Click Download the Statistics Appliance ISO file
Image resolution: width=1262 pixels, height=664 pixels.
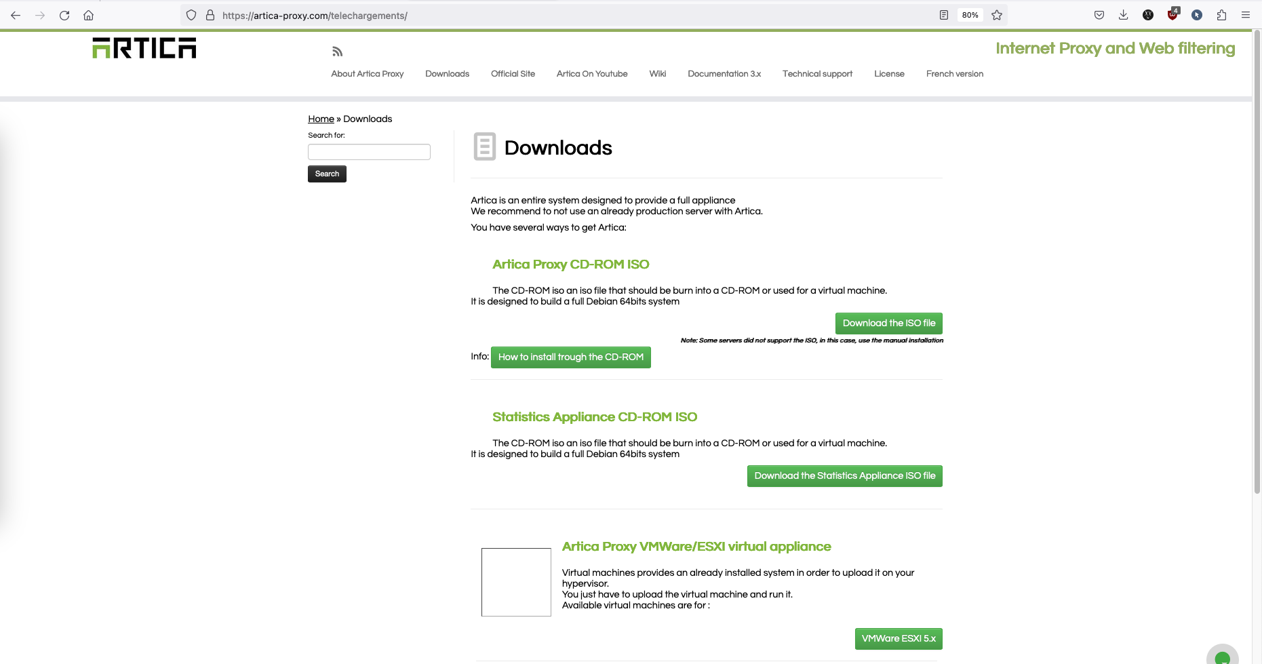pyautogui.click(x=844, y=476)
